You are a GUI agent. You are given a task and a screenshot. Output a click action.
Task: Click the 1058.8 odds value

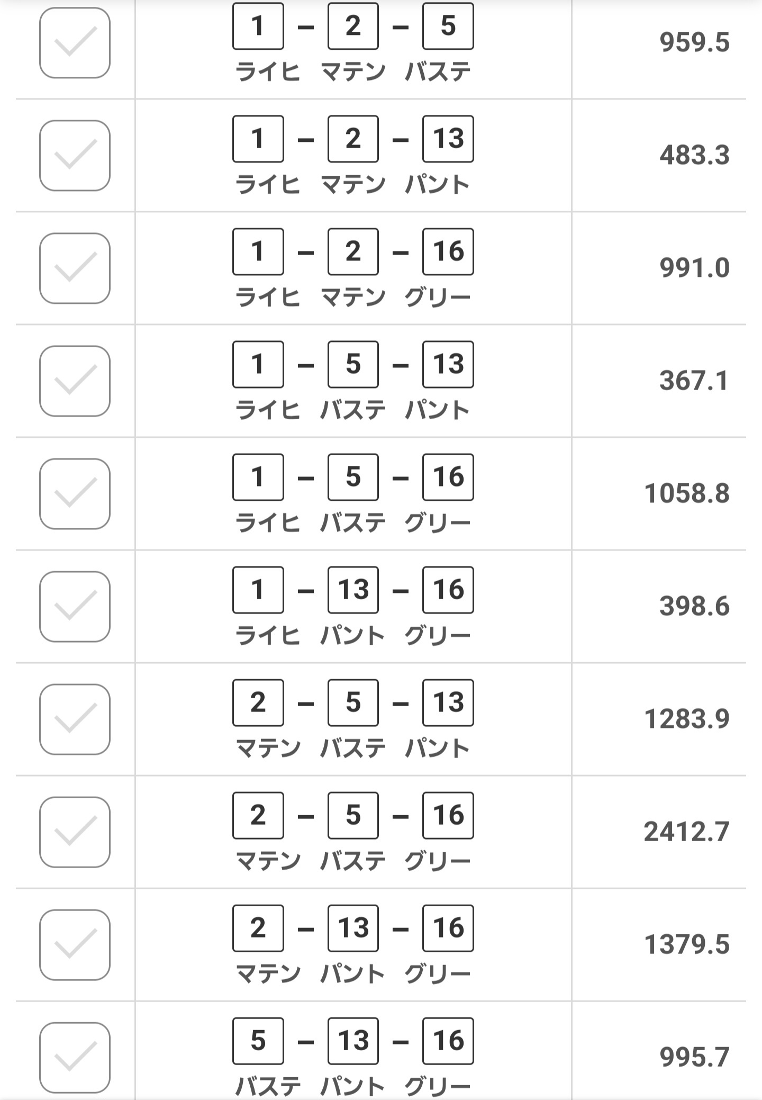[x=686, y=493]
